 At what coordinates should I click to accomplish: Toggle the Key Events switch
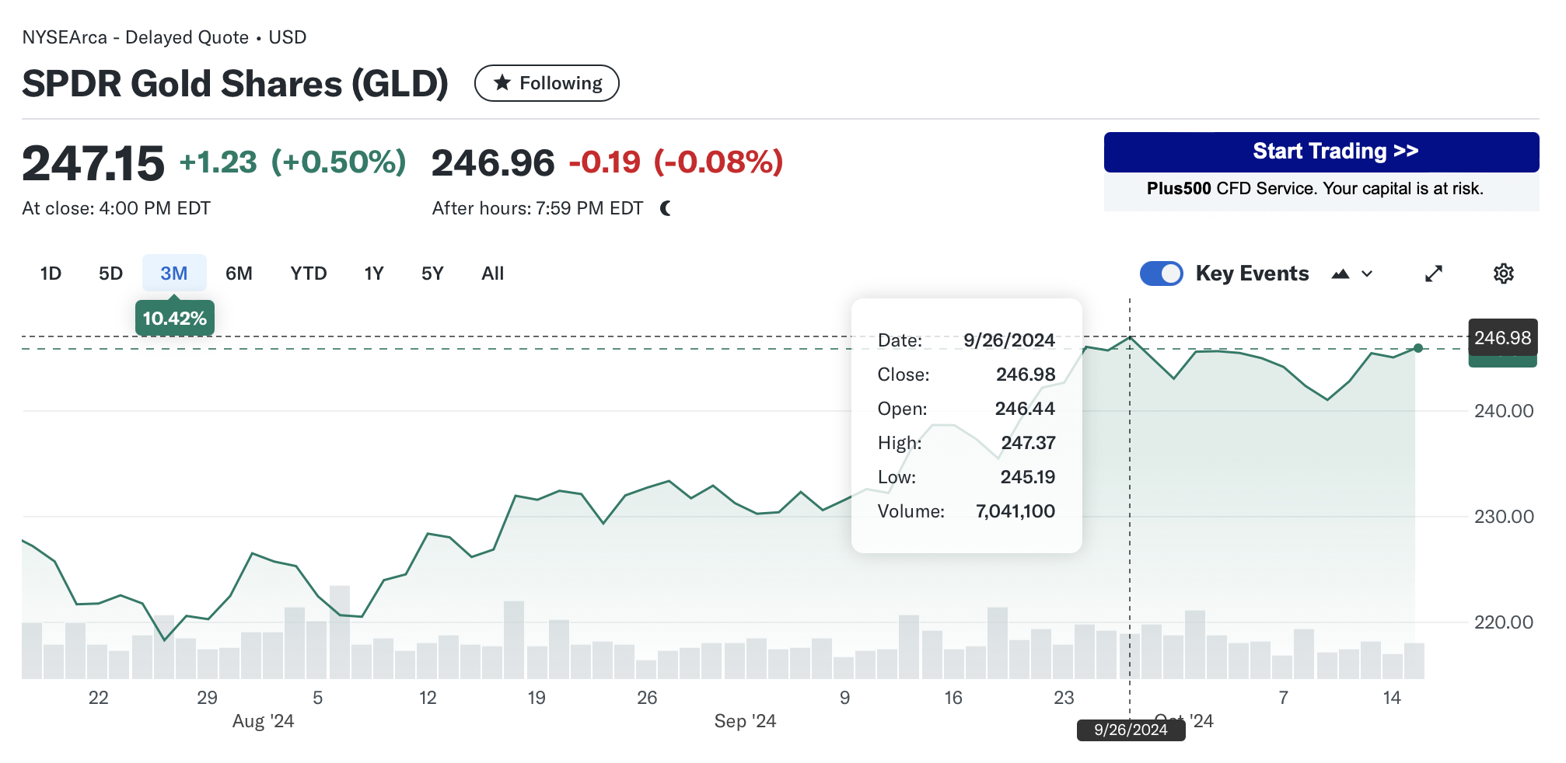point(1161,273)
